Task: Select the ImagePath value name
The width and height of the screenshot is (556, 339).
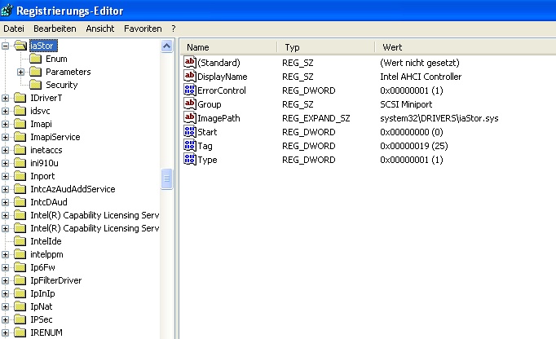Action: coord(218,118)
